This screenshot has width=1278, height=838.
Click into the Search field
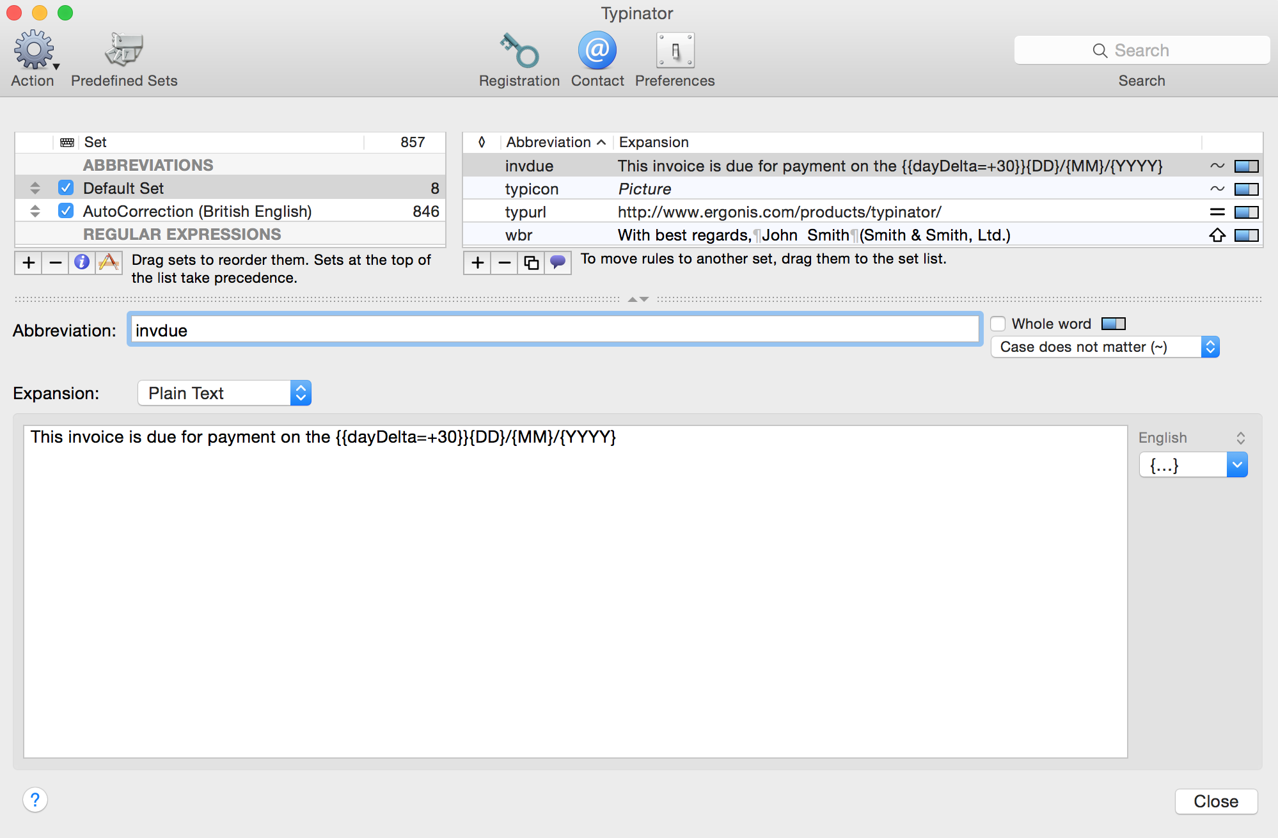tap(1142, 51)
